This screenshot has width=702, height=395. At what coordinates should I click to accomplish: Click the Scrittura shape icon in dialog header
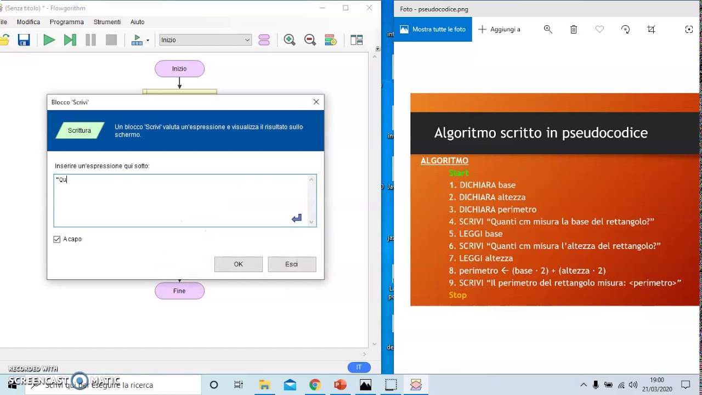click(x=80, y=131)
